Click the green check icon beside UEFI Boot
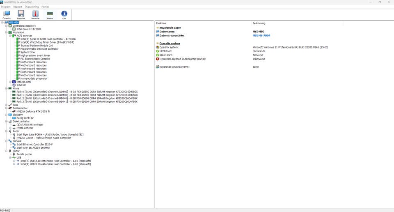Screen dimensions: 394x212 (x=158, y=51)
